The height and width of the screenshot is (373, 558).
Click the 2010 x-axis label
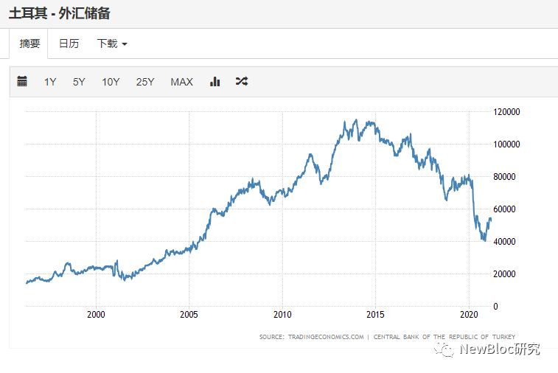(x=282, y=314)
